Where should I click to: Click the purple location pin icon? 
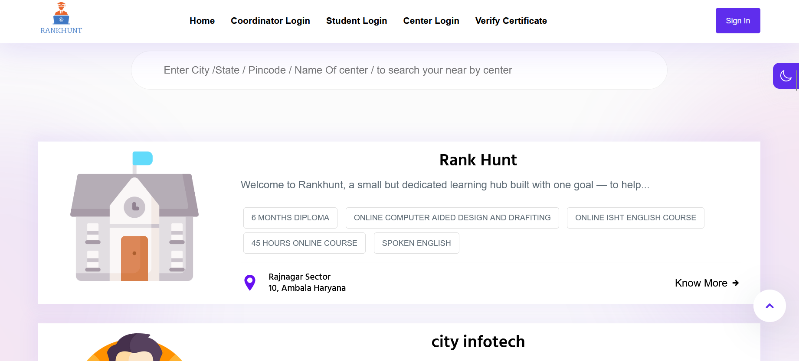pyautogui.click(x=250, y=283)
